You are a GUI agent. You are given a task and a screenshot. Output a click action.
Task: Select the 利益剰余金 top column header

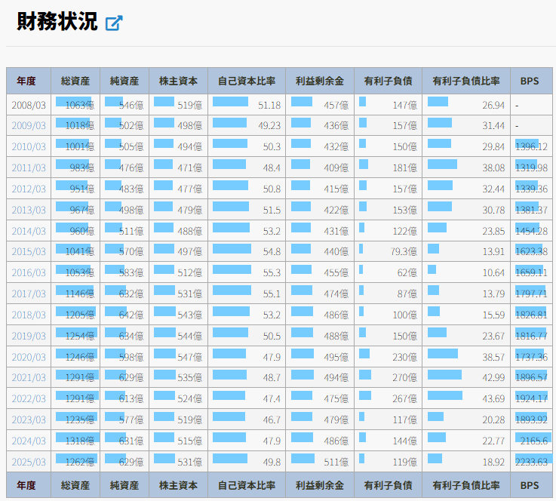point(320,81)
